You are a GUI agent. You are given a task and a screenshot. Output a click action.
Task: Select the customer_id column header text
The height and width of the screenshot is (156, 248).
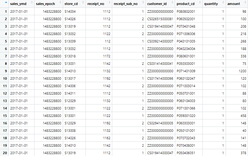(157, 4)
